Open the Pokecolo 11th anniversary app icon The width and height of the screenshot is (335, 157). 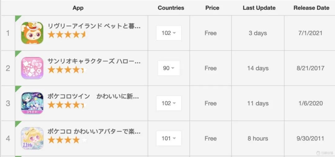click(x=32, y=138)
